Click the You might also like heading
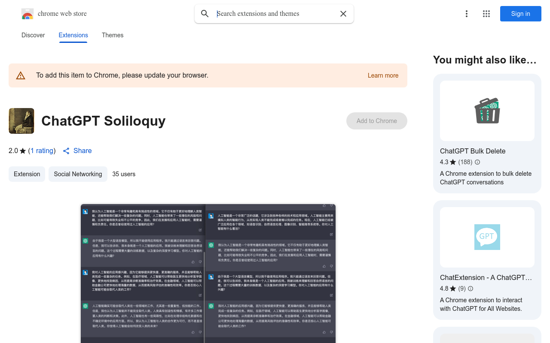Image resolution: width=550 pixels, height=343 pixels. 485,60
